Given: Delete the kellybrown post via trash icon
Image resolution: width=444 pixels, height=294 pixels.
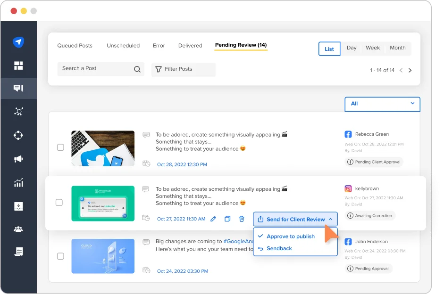Looking at the screenshot, I should (241, 219).
